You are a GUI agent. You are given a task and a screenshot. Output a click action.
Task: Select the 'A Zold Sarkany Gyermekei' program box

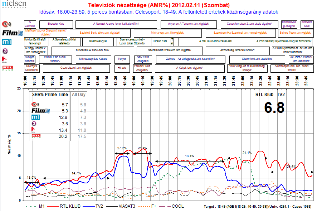284,42
